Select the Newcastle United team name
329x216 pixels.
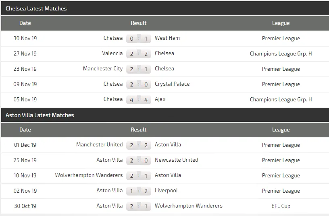(176, 160)
